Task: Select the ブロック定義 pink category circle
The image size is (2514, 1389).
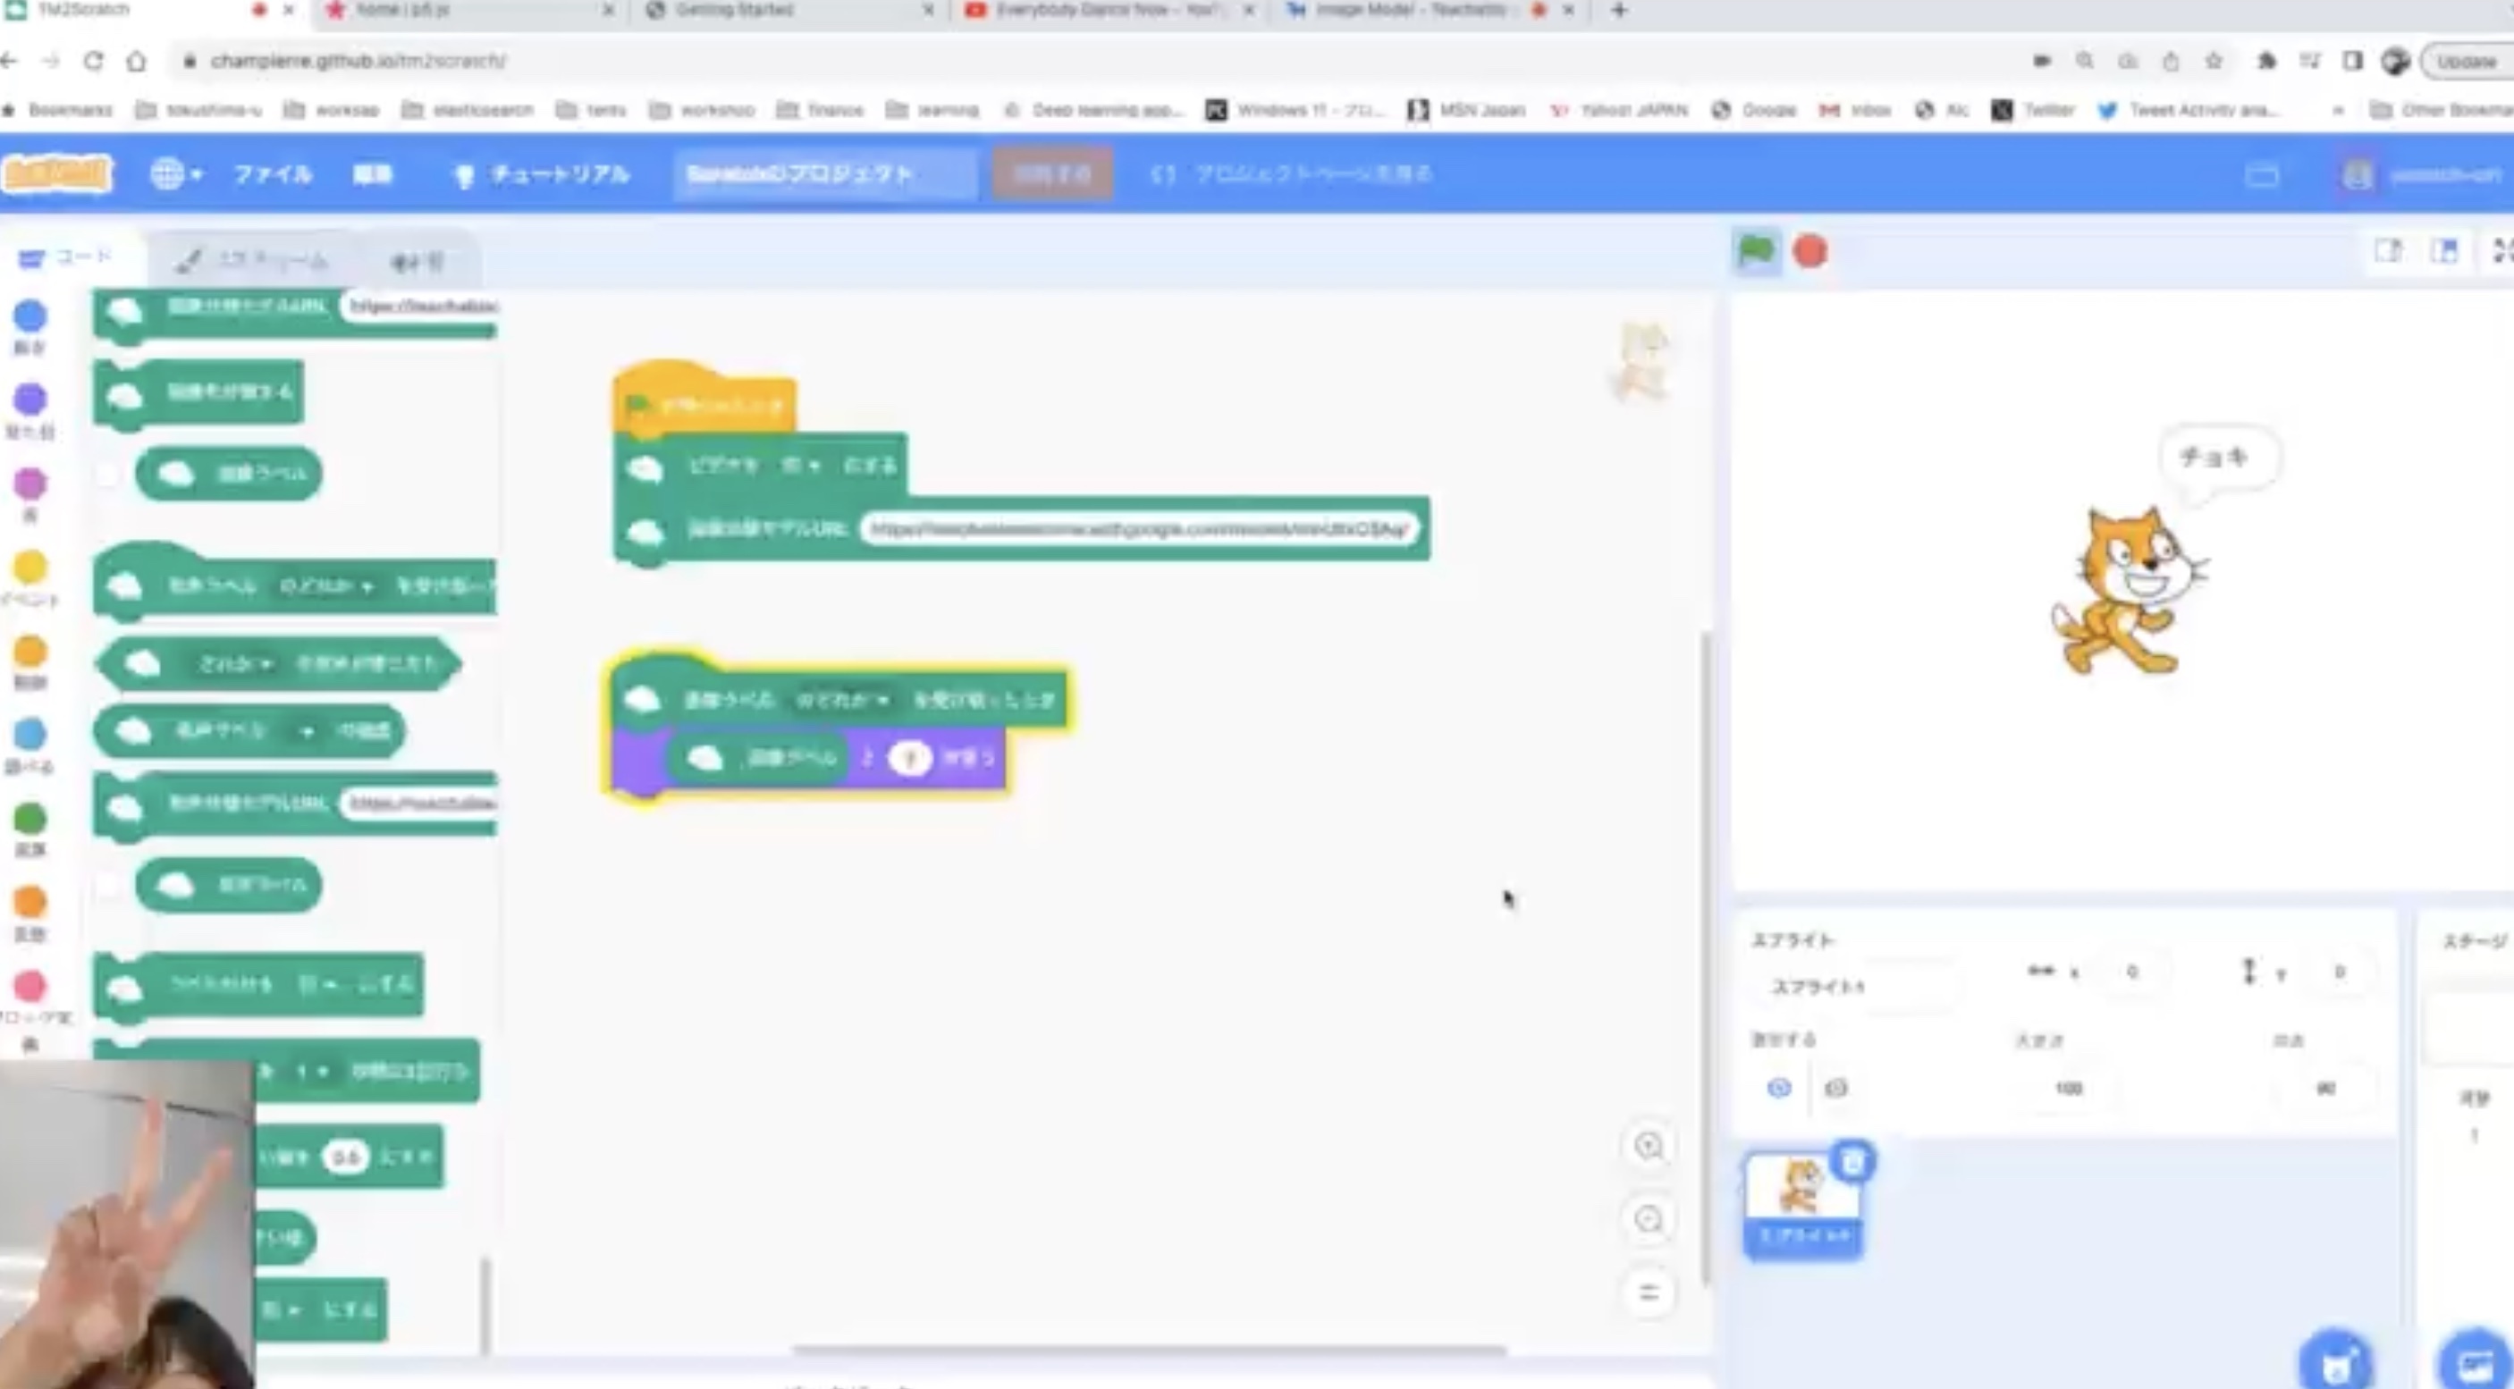Action: [x=30, y=985]
